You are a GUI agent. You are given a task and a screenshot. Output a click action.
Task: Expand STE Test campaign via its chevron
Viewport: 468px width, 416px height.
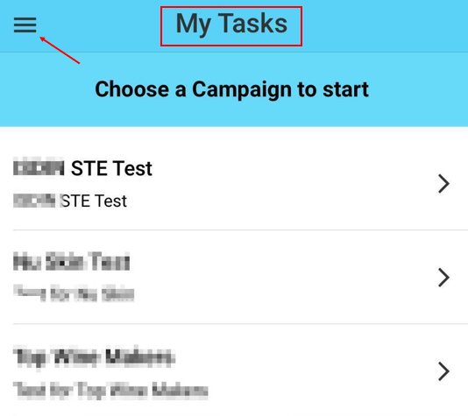coord(443,184)
